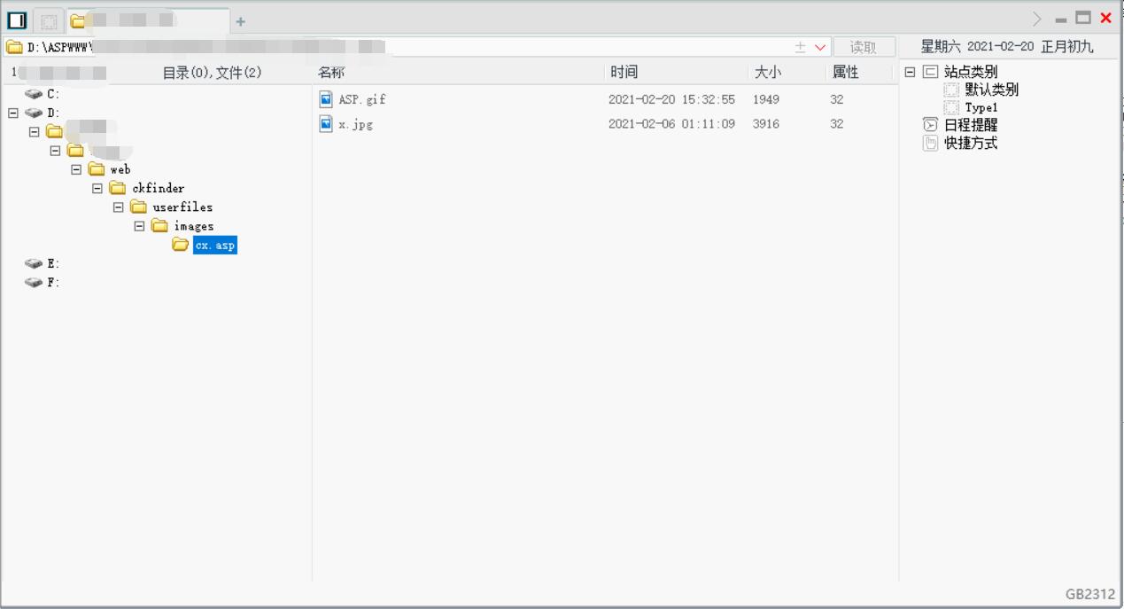This screenshot has width=1124, height=609.
Task: Collapse the D: drive tree branch
Action: tap(12, 113)
